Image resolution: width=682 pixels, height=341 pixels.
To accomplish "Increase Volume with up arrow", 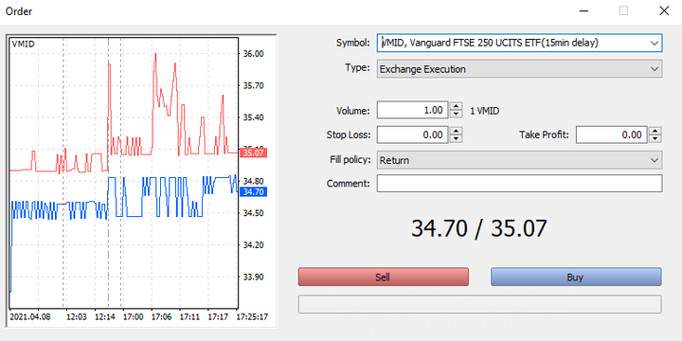I will click(x=456, y=106).
